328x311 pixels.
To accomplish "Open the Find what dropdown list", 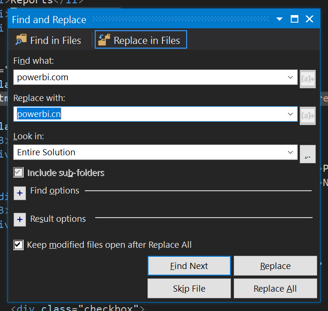I will (291, 77).
